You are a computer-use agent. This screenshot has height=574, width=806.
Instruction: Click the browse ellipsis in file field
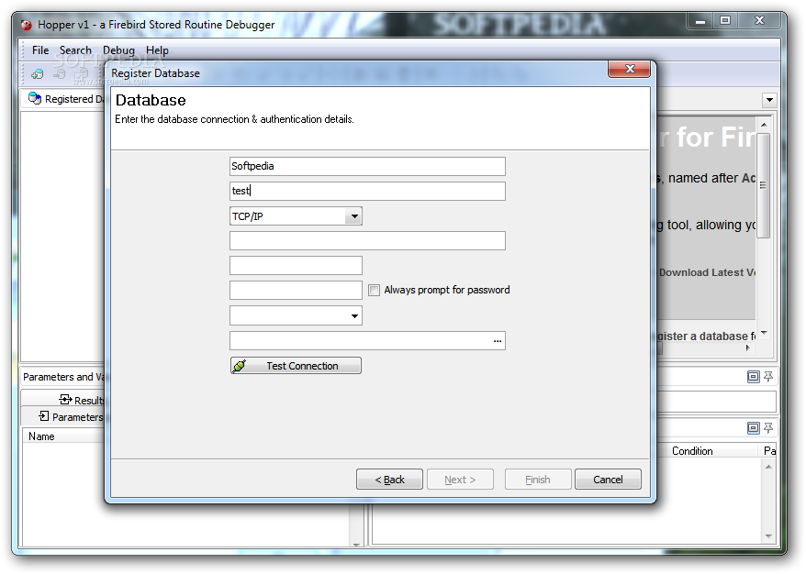tap(497, 341)
